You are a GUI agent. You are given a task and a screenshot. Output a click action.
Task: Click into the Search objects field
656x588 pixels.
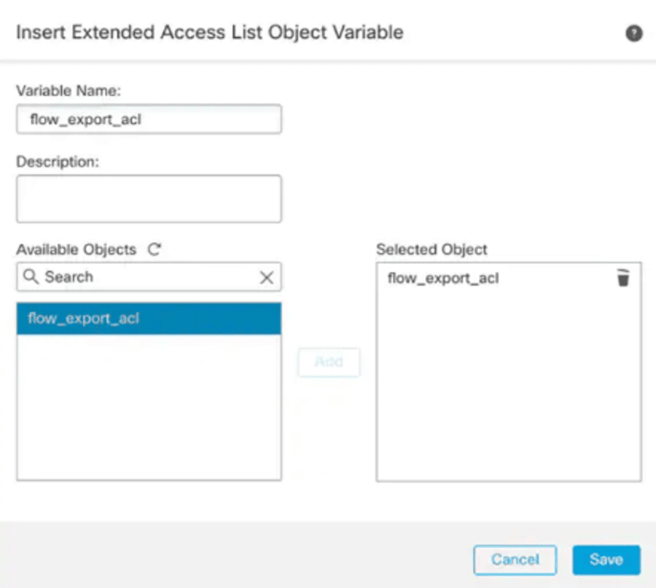point(149,277)
